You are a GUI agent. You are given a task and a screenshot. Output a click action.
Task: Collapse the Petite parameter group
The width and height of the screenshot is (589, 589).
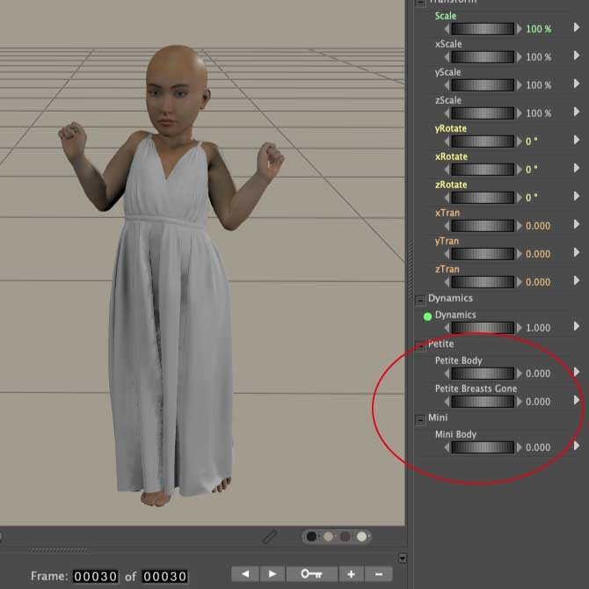[420, 345]
